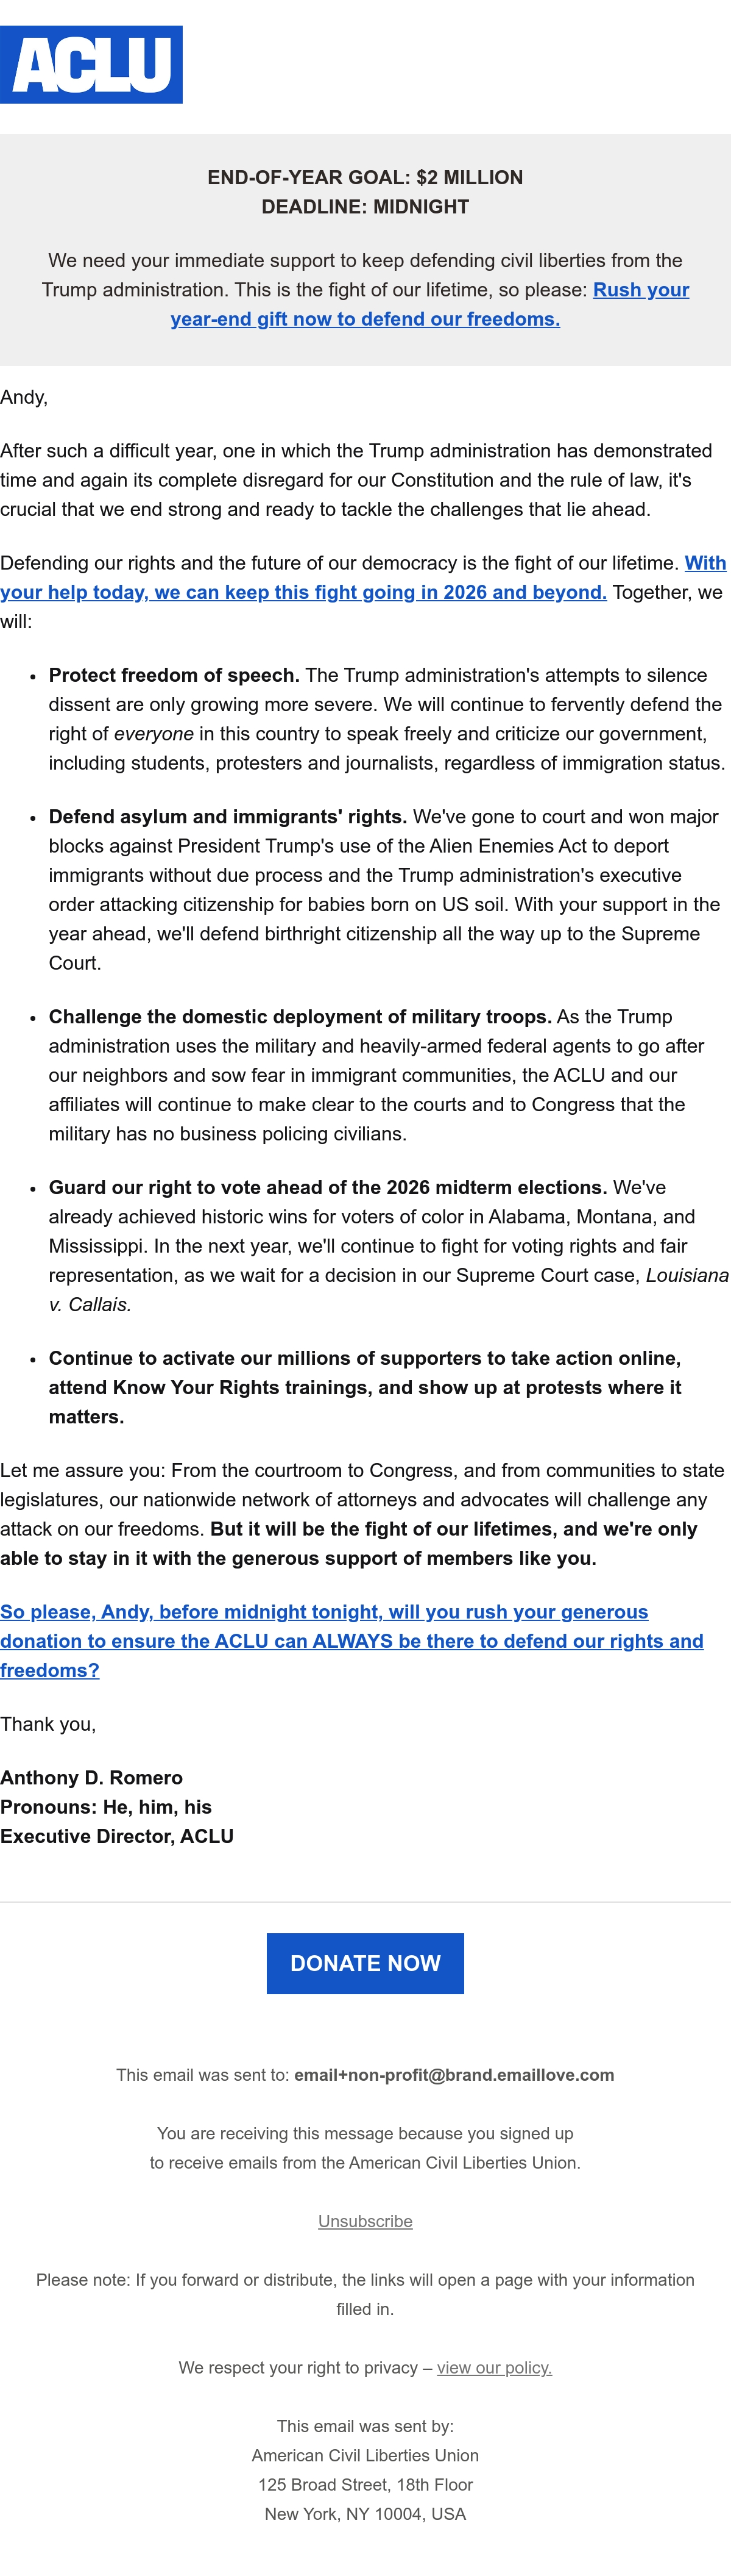Click the "DEADLINE: MIDNIGHT" text
The width and height of the screenshot is (731, 2576).
[365, 207]
